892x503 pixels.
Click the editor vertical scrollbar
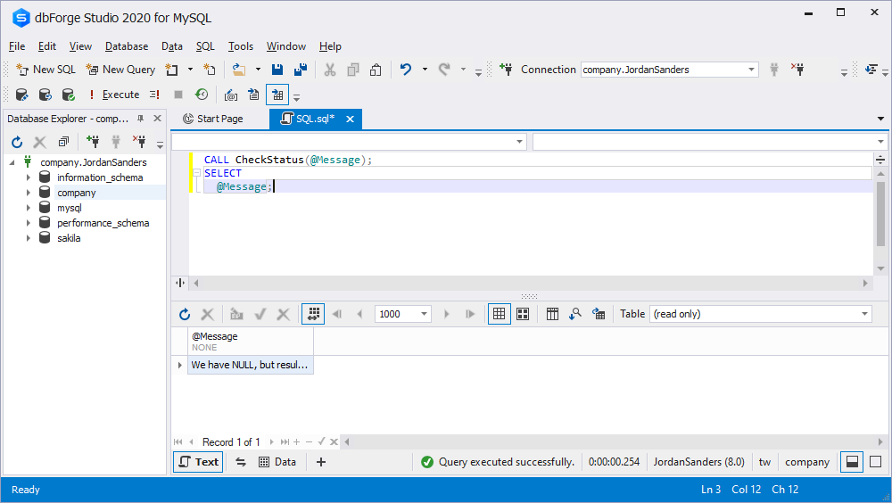click(880, 214)
